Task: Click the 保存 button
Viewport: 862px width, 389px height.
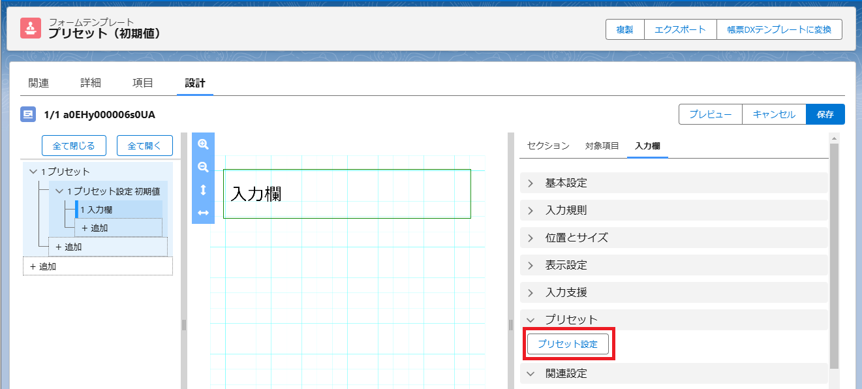Action: click(825, 114)
